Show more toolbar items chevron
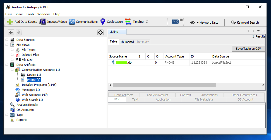The width and height of the screenshot is (271, 140). coord(147,22)
